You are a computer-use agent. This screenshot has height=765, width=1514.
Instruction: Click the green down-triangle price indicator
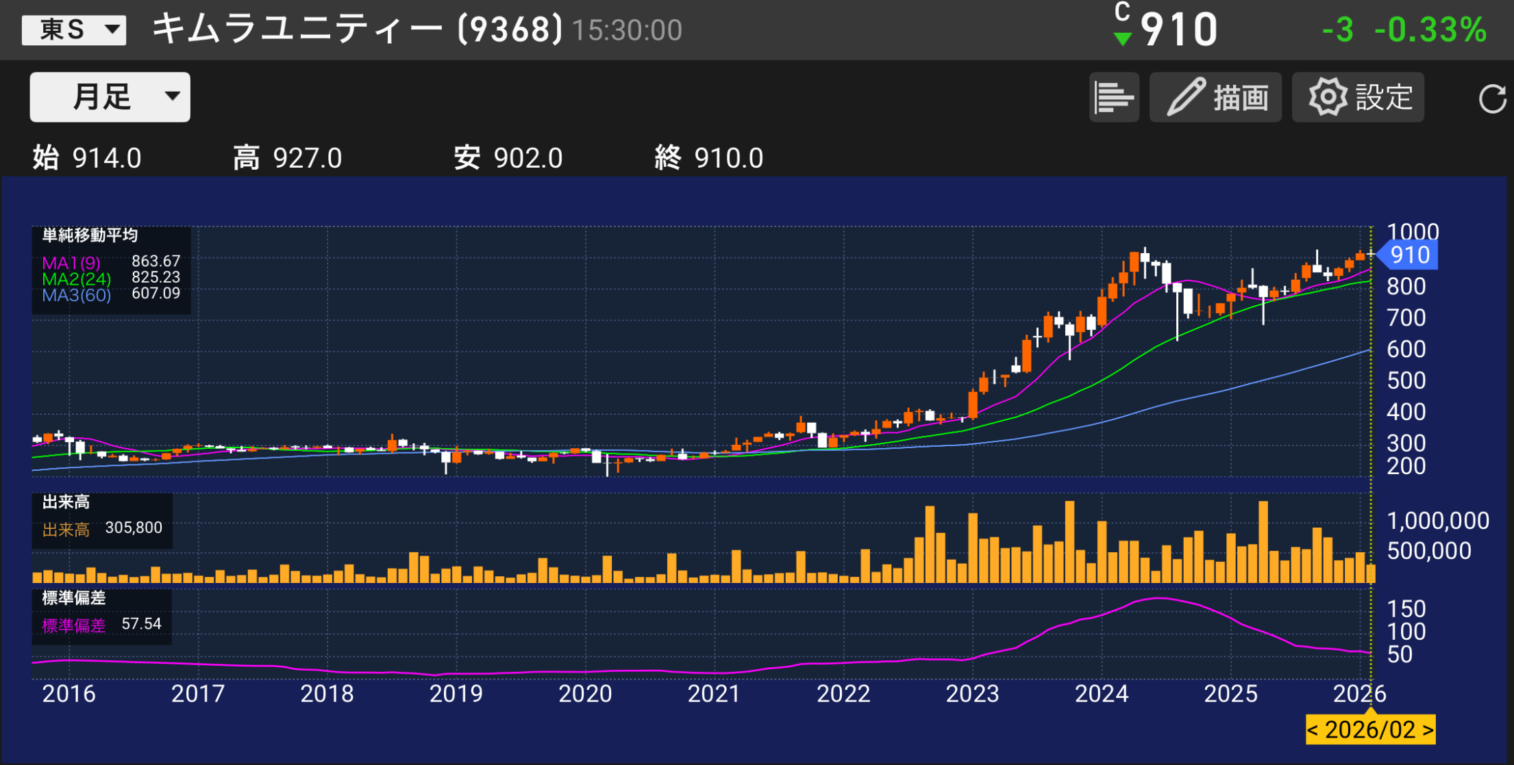[1122, 39]
